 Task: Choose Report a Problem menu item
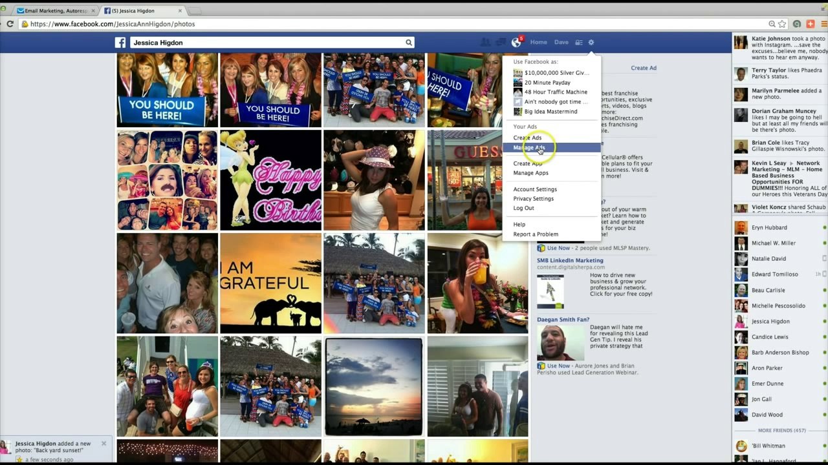[551, 234]
